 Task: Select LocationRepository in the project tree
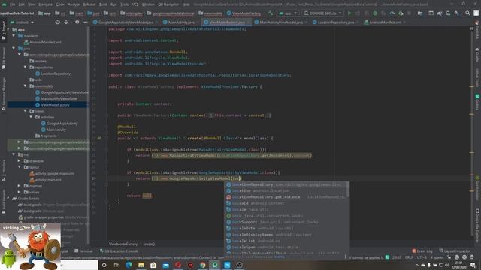pos(53,73)
